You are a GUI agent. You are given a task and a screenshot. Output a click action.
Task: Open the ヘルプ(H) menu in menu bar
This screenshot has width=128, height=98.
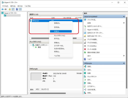pos(28,6)
